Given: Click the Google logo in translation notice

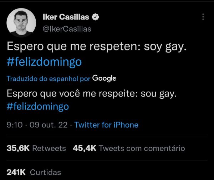Looking at the screenshot, I should (104, 78).
